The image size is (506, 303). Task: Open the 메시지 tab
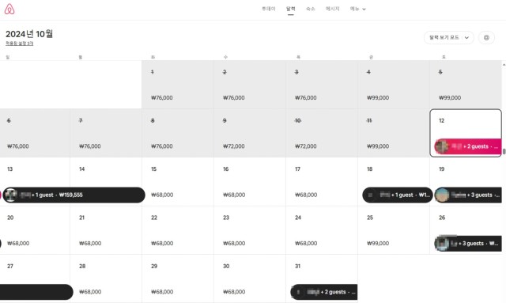[332, 9]
